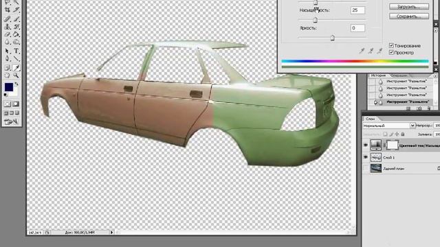Hide layer Слой 1
The height and width of the screenshot is (247, 440).
pyautogui.click(x=366, y=157)
